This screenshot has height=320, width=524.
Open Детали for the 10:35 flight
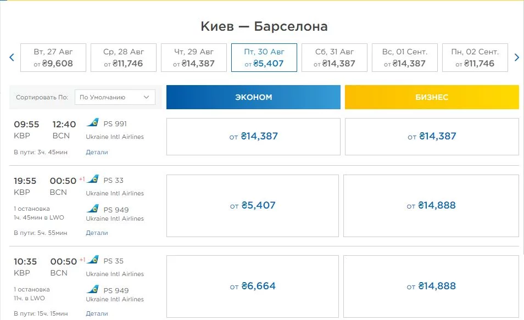(x=97, y=313)
